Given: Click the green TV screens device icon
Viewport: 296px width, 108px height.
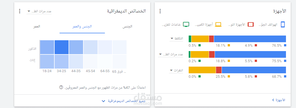Looking at the screenshot, I should [x=186, y=24].
